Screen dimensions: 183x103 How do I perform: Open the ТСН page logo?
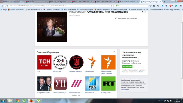click(x=44, y=62)
